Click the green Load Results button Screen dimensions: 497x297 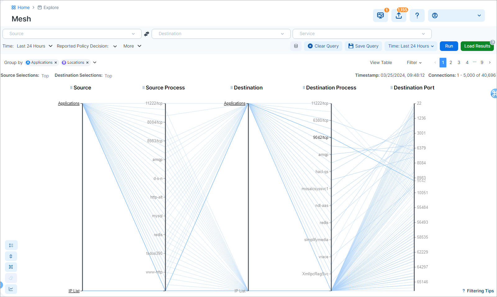(x=477, y=46)
